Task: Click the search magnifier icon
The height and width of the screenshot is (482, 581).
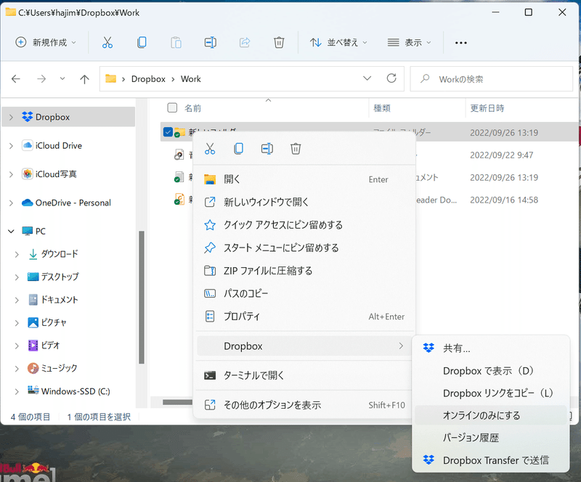Action: pos(425,78)
